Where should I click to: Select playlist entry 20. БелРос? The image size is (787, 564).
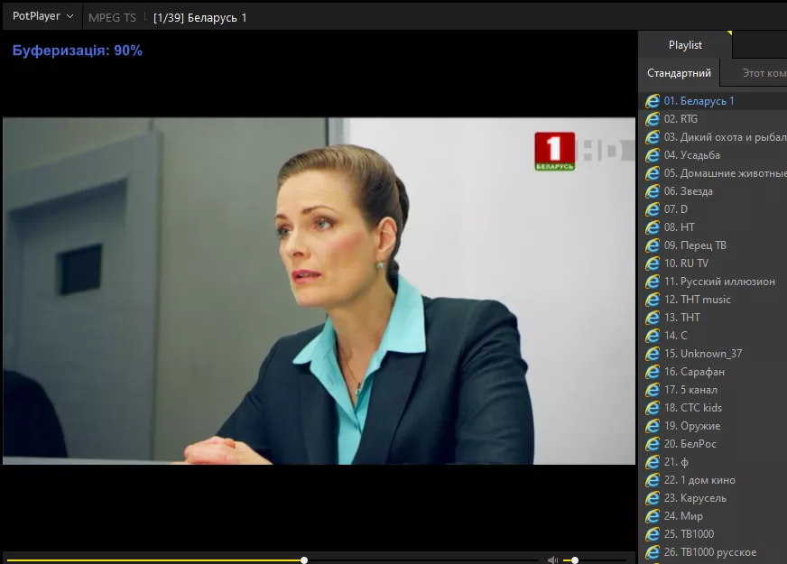[x=713, y=445]
